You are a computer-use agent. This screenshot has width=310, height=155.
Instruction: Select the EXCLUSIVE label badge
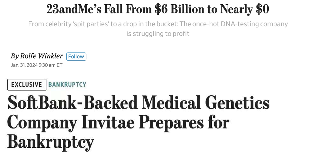(x=27, y=85)
